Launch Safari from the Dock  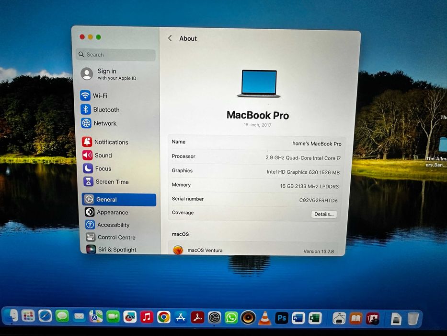pos(45,316)
